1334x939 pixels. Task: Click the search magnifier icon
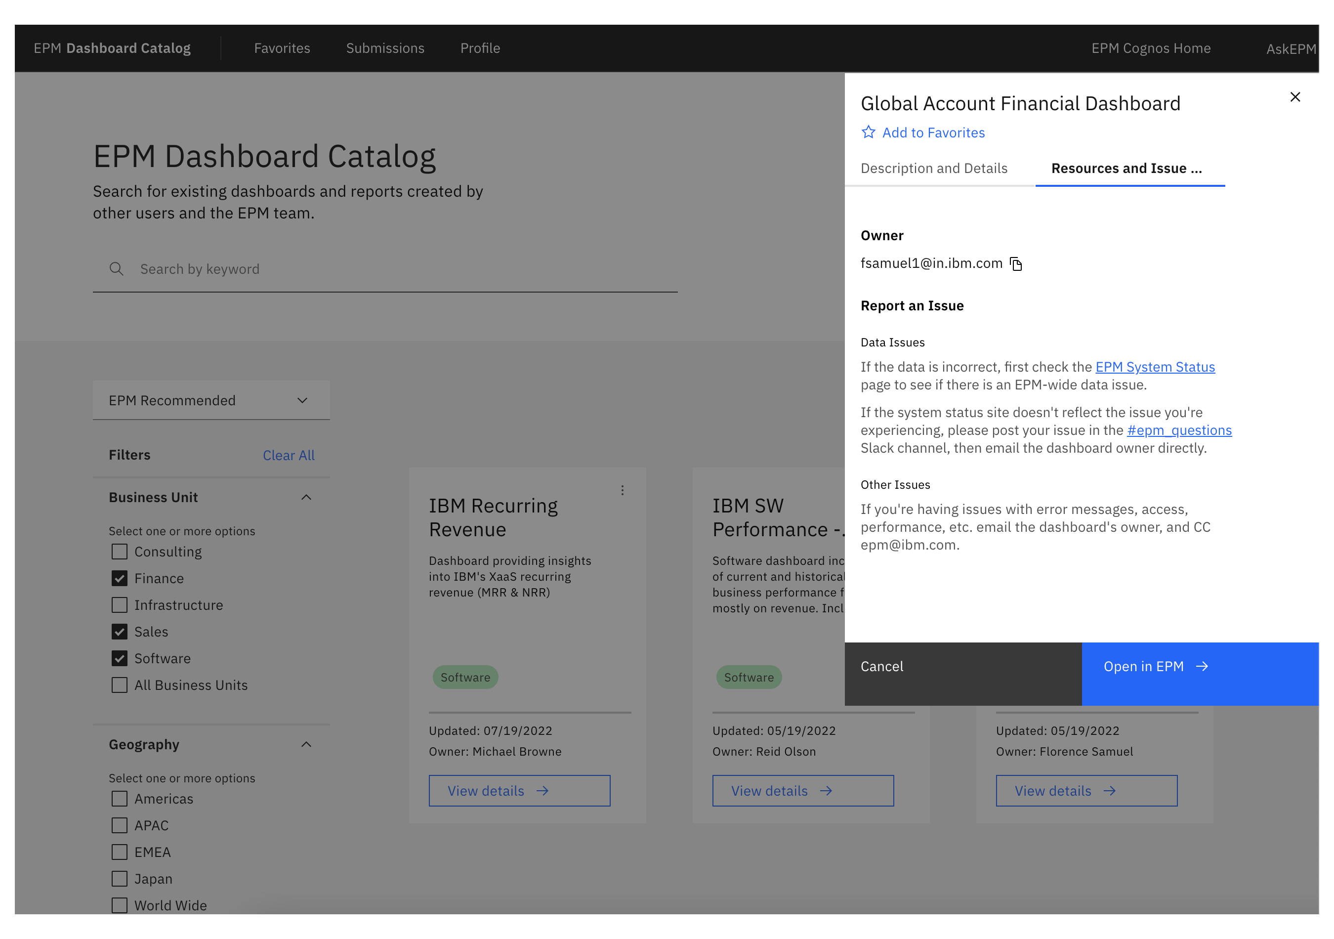[116, 269]
